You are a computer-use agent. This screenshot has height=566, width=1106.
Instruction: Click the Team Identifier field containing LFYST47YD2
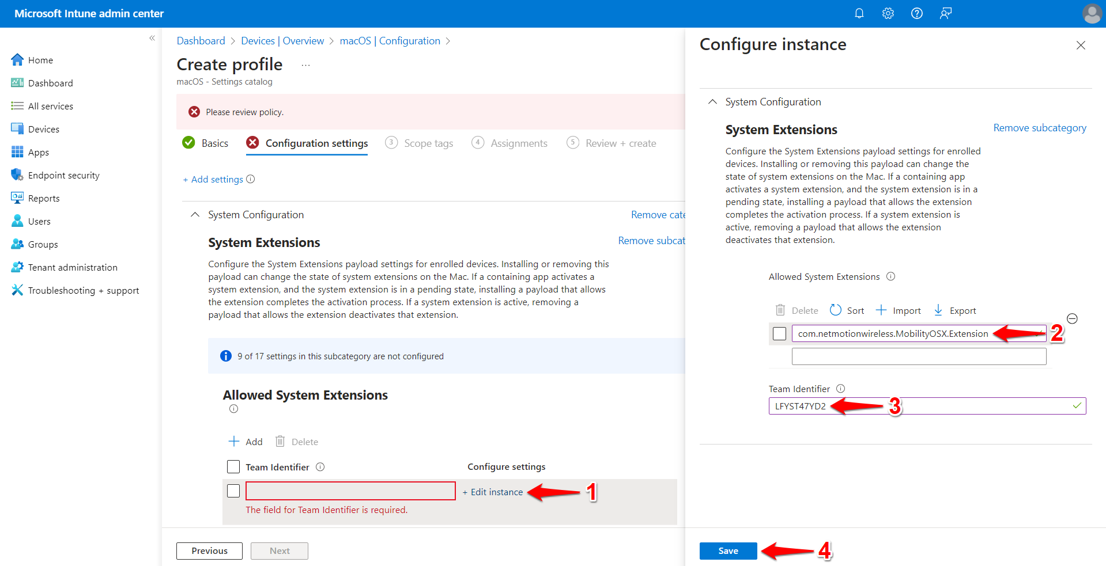coord(927,406)
